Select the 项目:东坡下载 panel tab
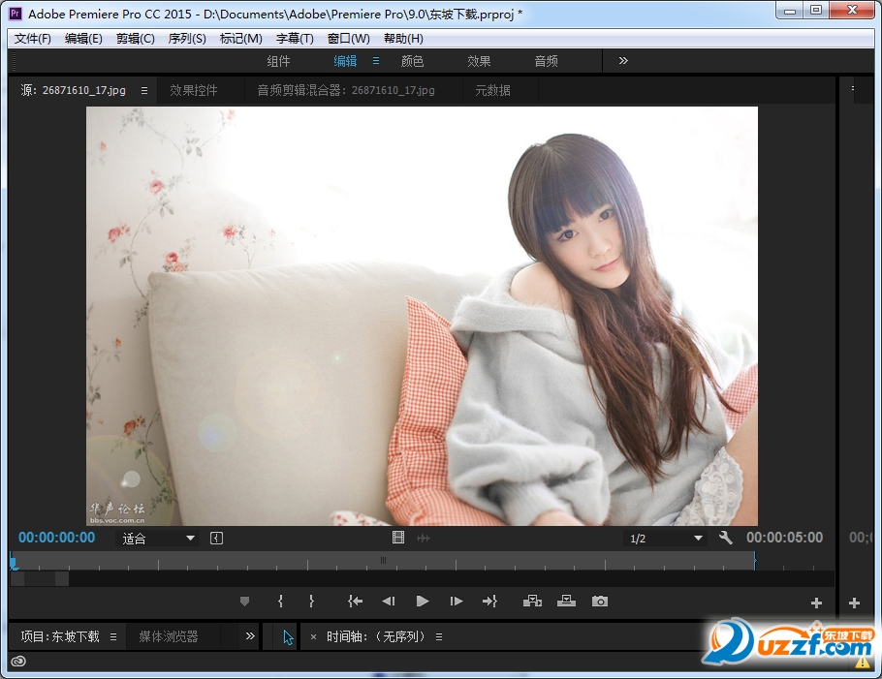 [x=60, y=636]
